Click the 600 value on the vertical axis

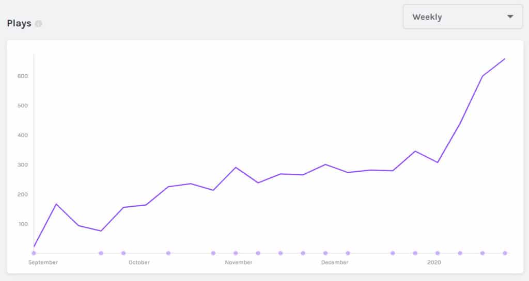click(x=21, y=76)
